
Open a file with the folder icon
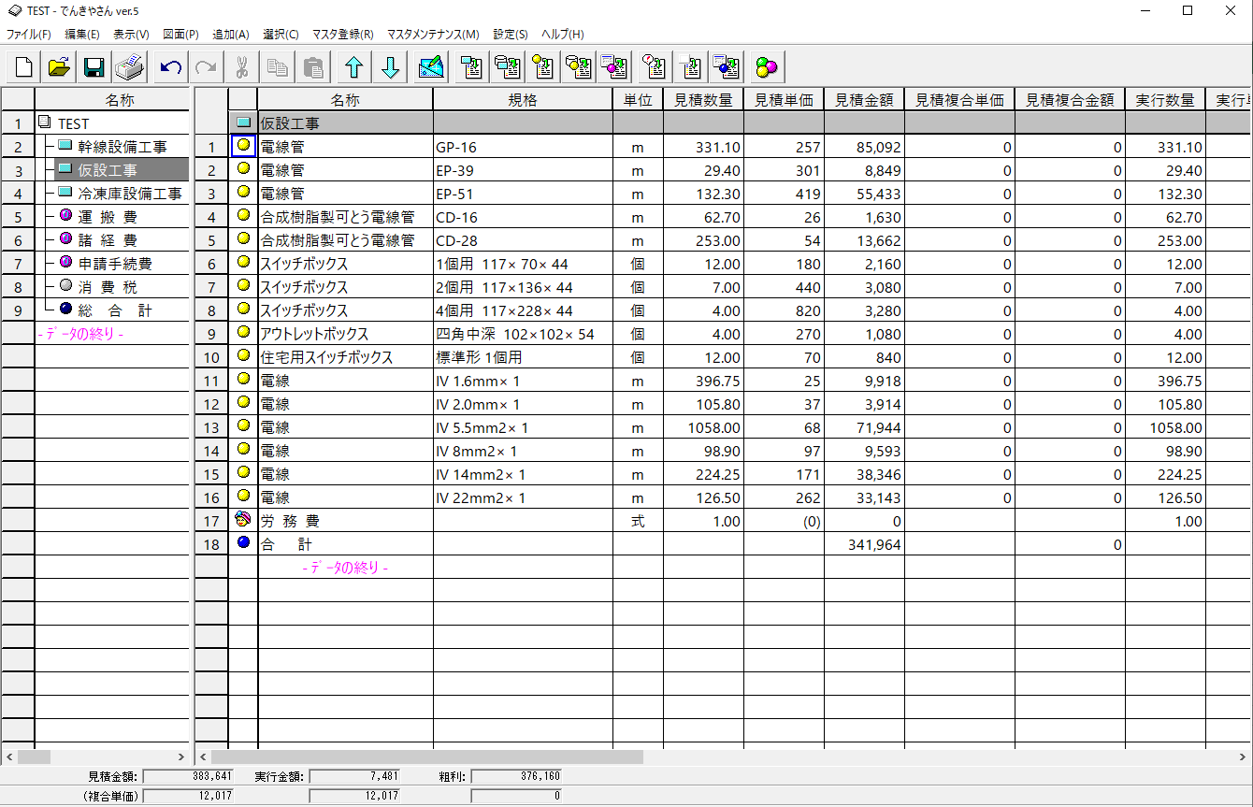[59, 66]
